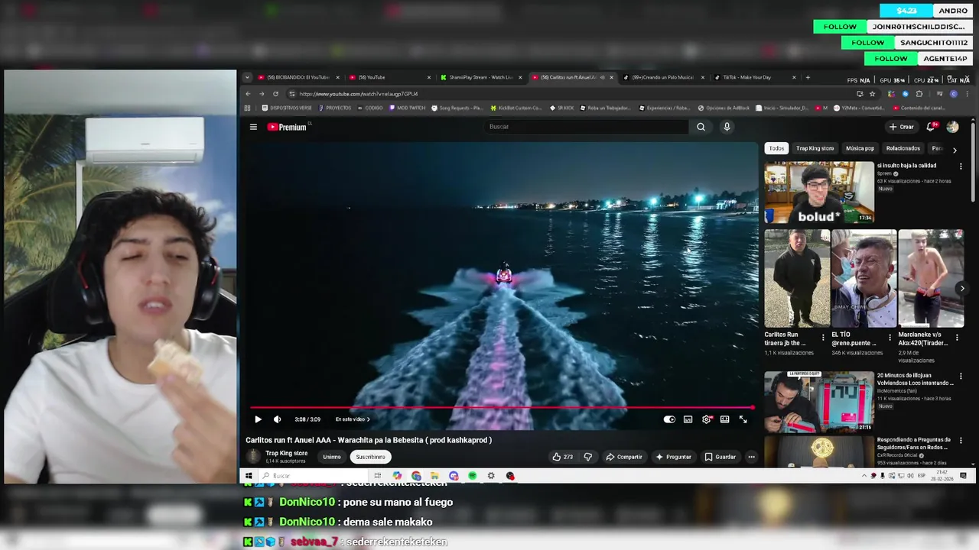
Task: Click the Compartir share button
Action: tap(624, 457)
